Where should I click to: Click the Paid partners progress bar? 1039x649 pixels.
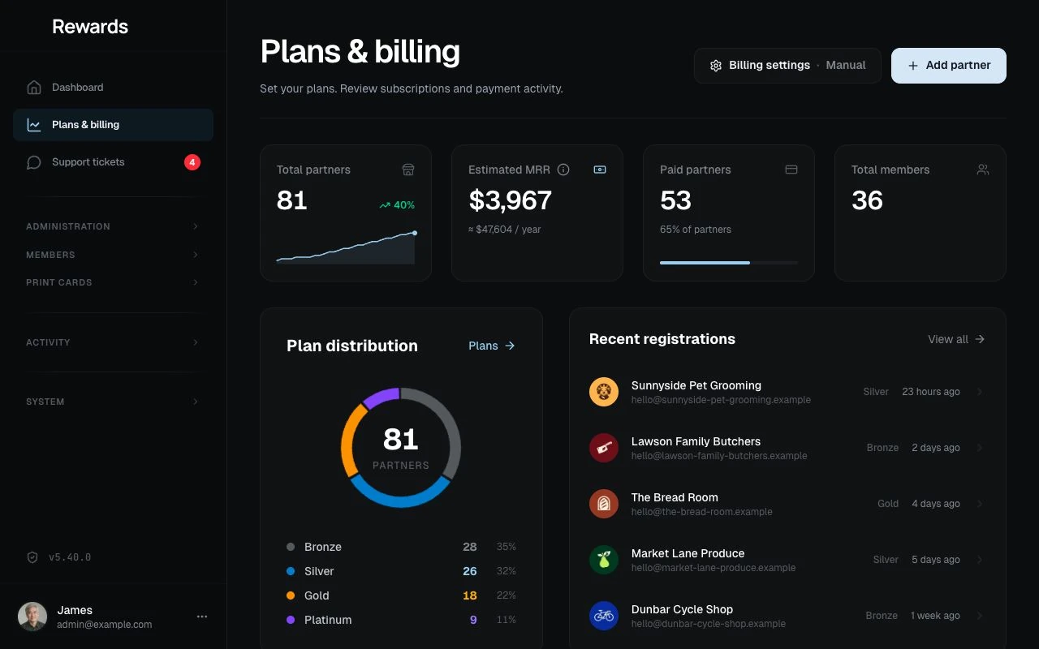click(x=729, y=263)
